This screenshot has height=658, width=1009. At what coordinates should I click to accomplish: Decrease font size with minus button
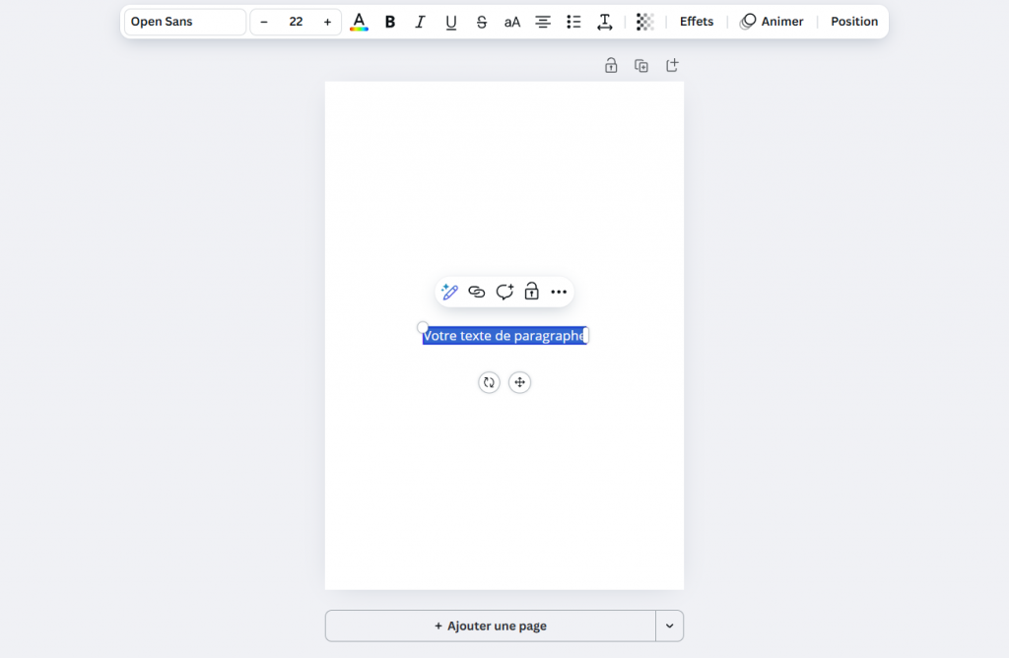264,22
